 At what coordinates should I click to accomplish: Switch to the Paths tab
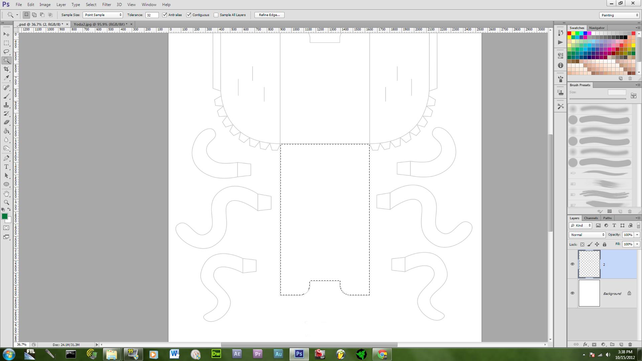(x=607, y=218)
